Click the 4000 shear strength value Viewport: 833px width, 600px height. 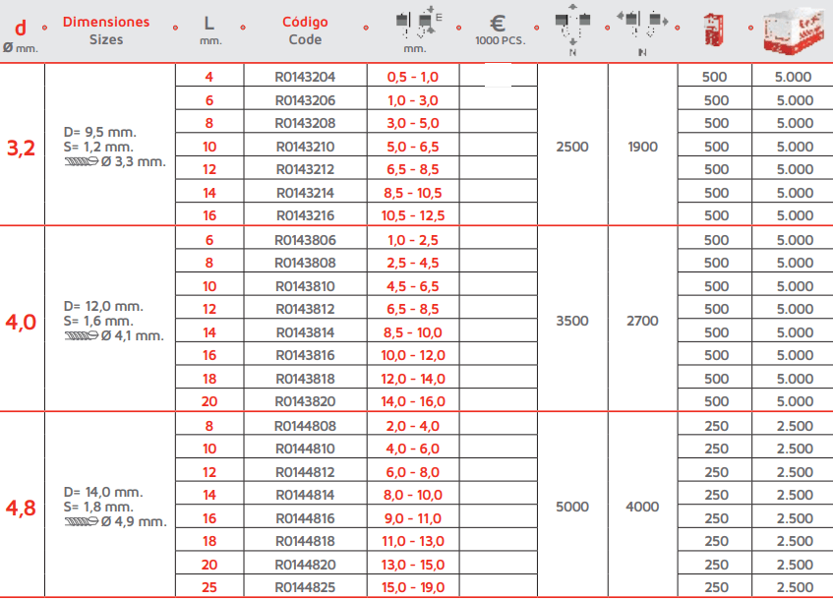click(x=642, y=507)
